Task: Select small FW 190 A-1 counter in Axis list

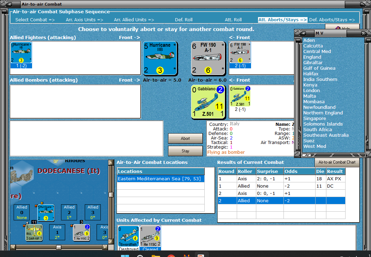Action: pos(240,53)
